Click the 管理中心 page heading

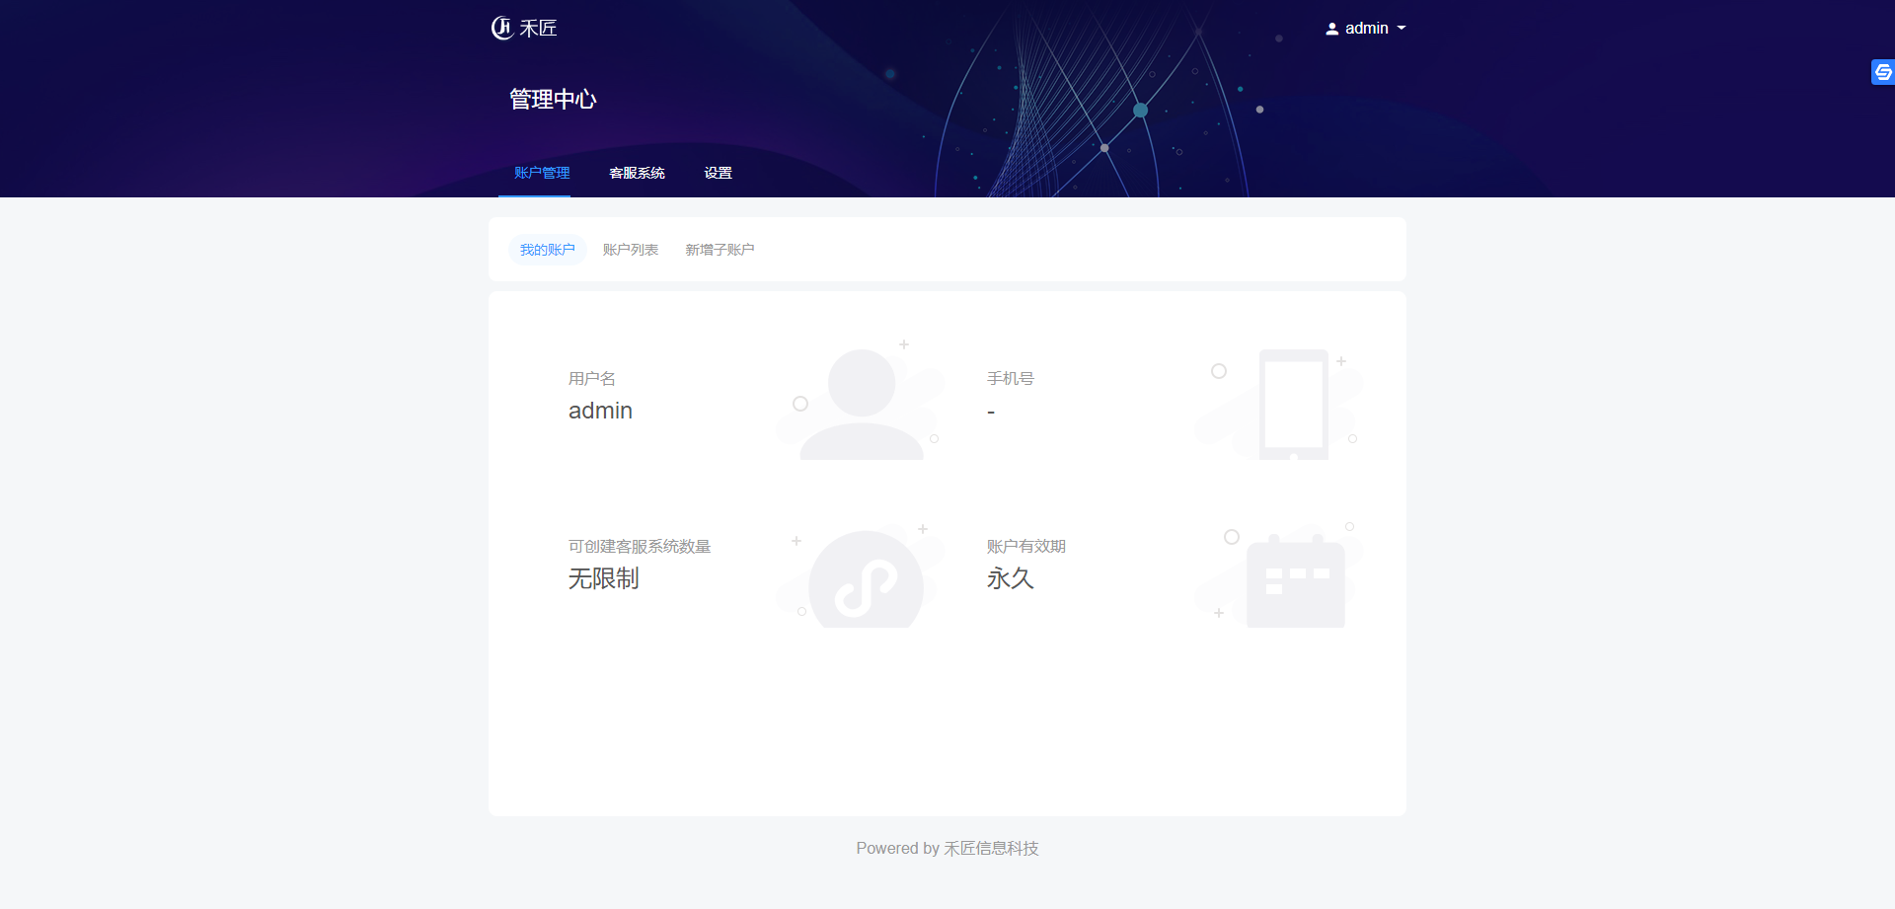[553, 99]
